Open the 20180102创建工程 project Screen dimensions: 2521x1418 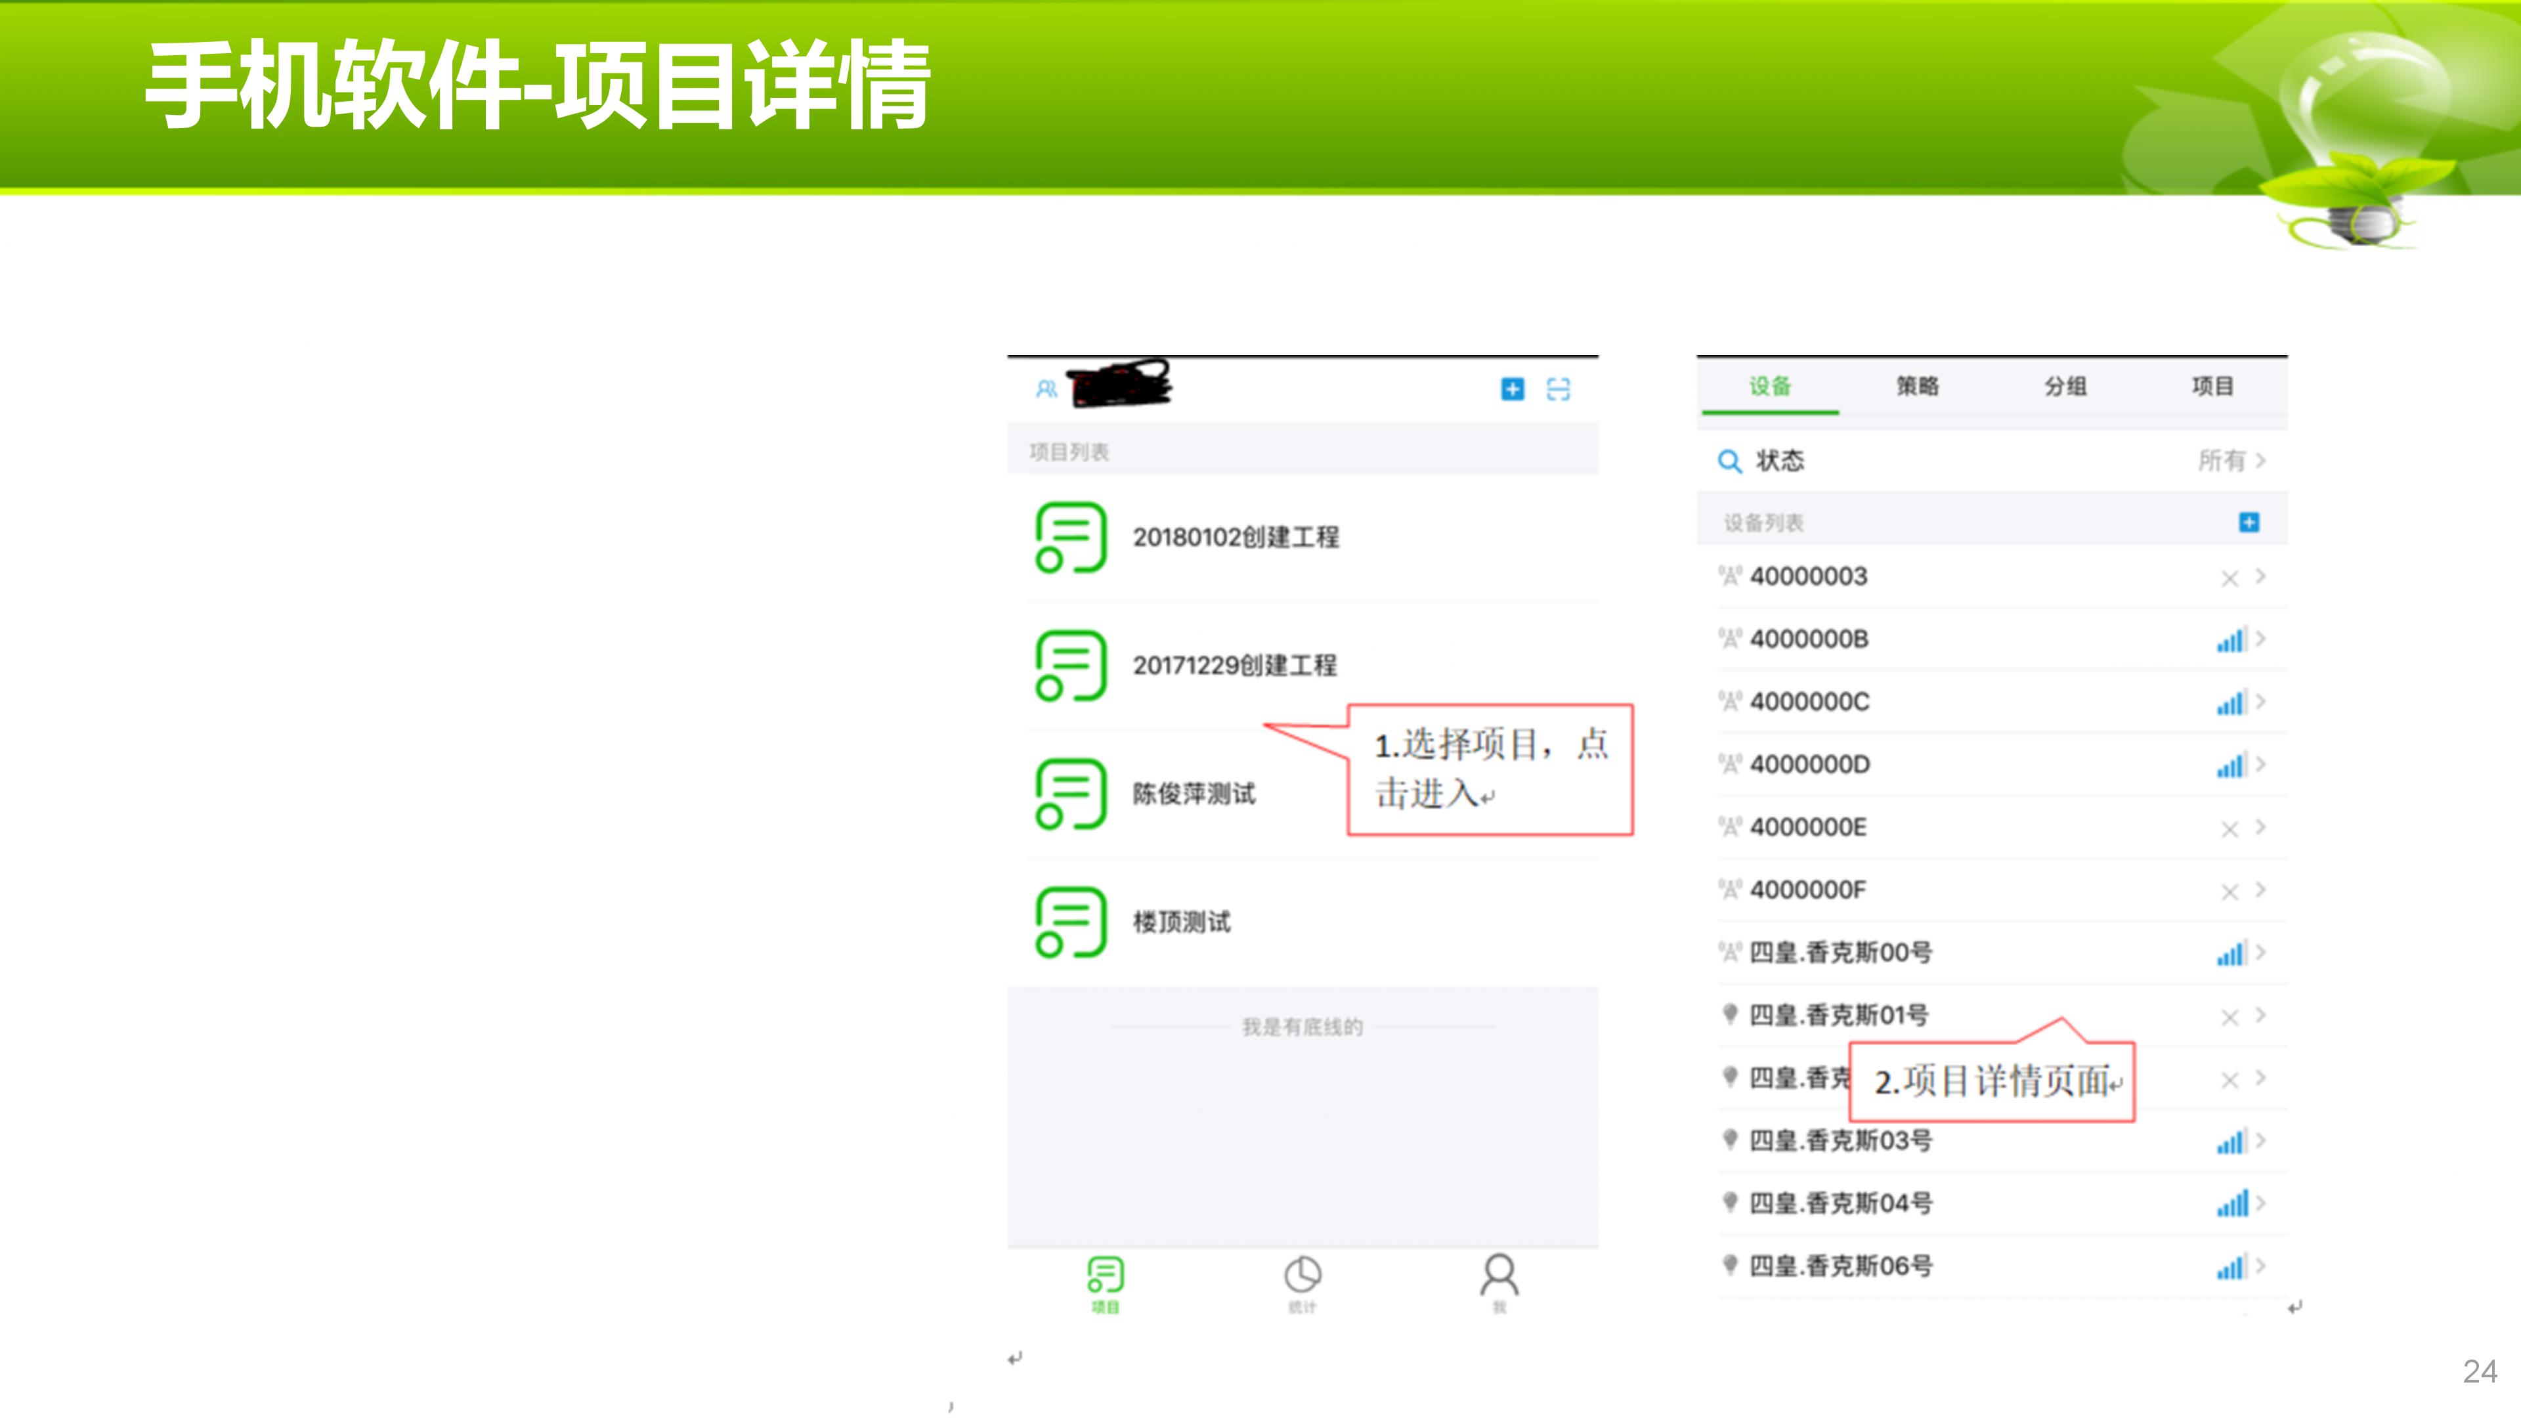(1235, 537)
